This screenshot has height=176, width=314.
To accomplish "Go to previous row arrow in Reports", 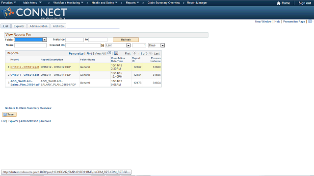I will [134, 53].
